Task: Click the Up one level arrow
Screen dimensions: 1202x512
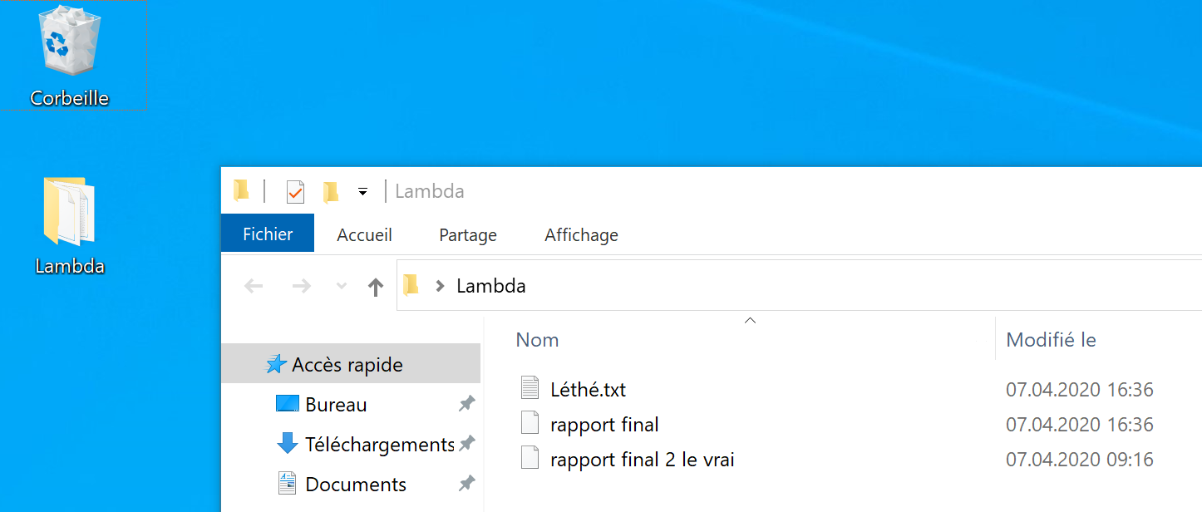Action: (376, 287)
